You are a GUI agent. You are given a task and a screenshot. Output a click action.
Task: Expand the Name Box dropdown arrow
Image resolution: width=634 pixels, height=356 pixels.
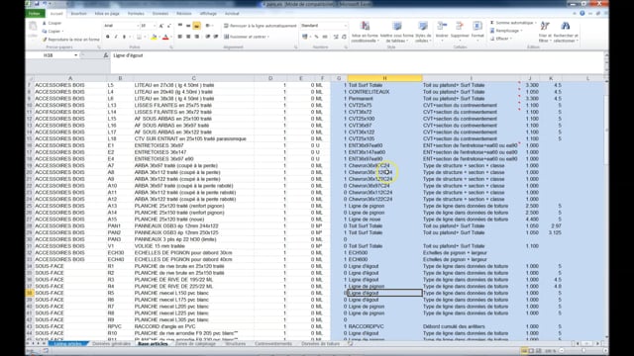coord(75,55)
